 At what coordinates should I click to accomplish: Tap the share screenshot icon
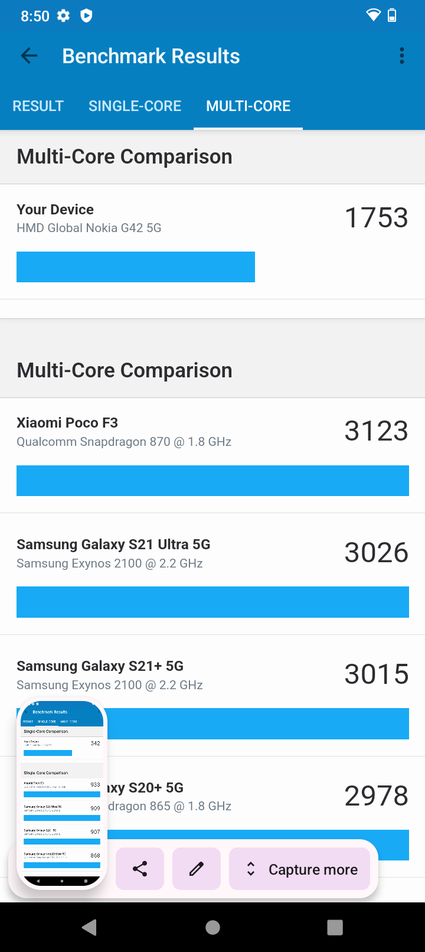click(140, 869)
